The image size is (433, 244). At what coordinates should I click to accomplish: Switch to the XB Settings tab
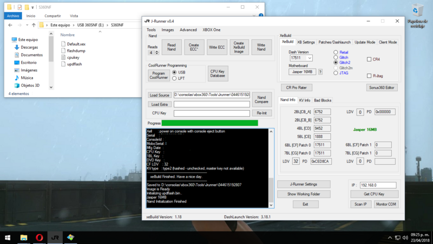click(306, 42)
